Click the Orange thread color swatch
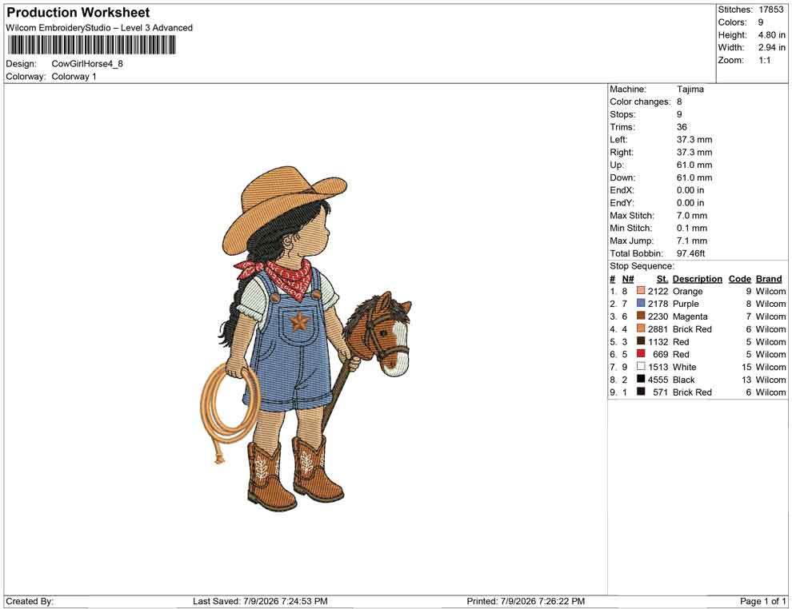This screenshot has width=792, height=609. point(641,291)
